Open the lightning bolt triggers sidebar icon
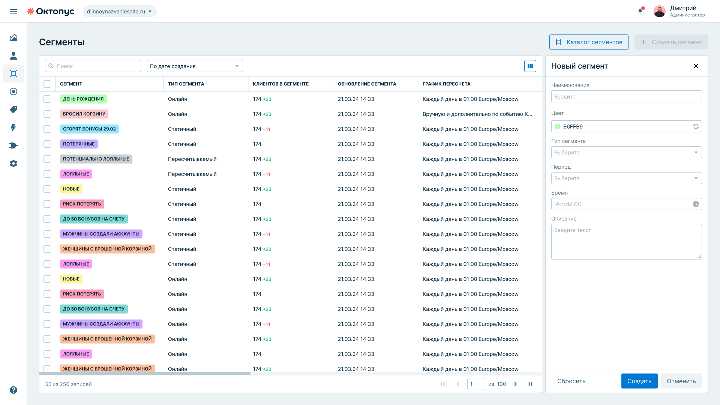This screenshot has width=720, height=405. coord(13,127)
